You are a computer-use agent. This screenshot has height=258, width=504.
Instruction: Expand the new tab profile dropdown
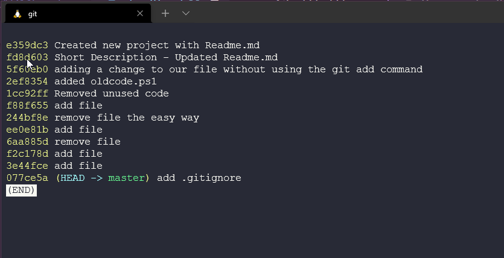pos(186,13)
